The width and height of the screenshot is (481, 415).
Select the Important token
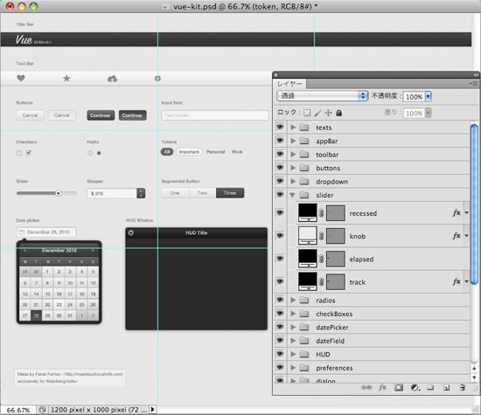[189, 152]
